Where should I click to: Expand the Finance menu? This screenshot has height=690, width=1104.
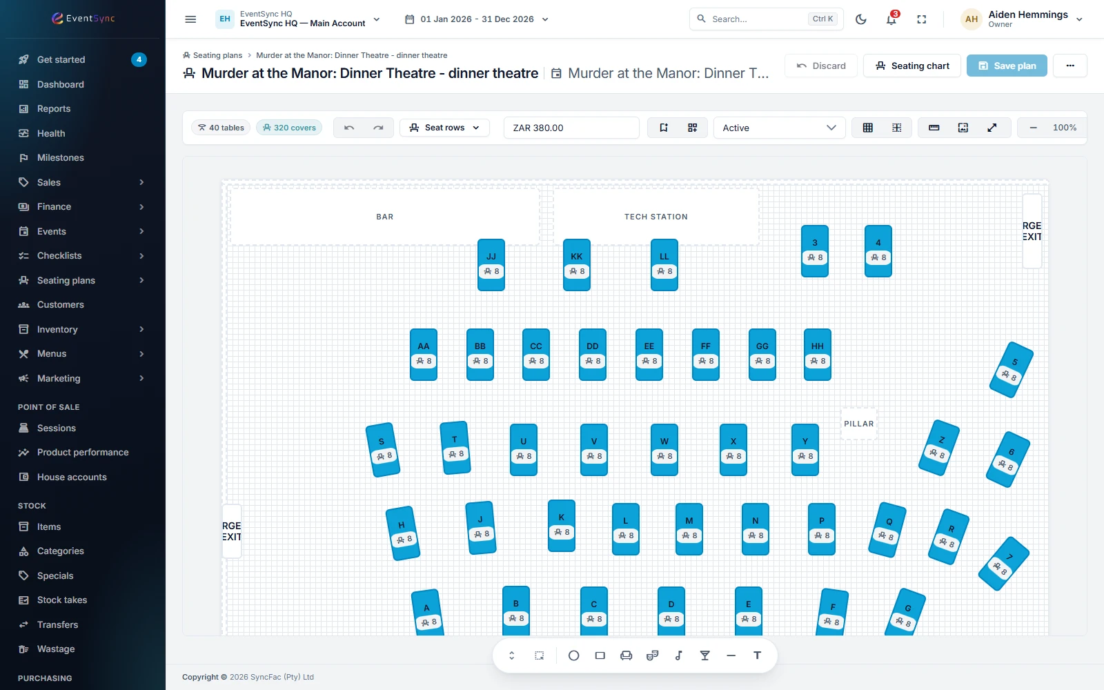(83, 207)
